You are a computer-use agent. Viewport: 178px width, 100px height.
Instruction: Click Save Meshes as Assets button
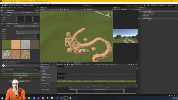click(21, 74)
